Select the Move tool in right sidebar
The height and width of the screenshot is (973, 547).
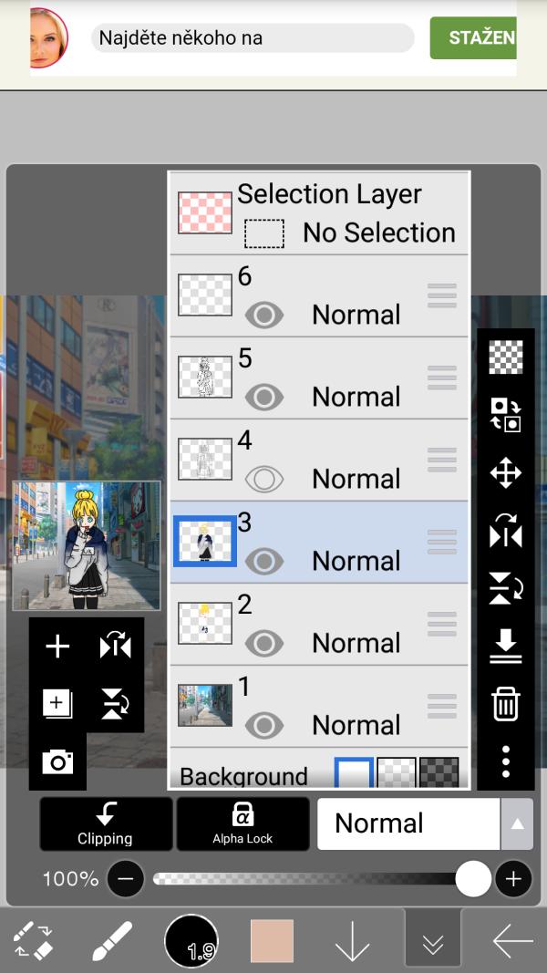pos(505,471)
